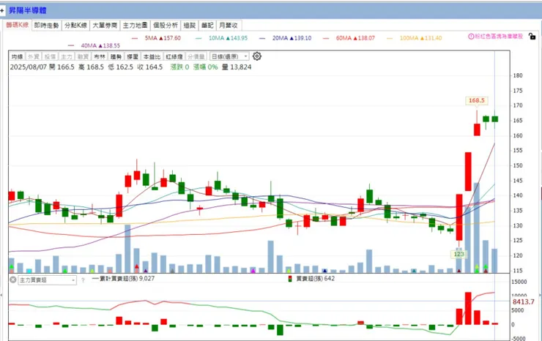Click the 100MA 131.40 legend entry
Viewport: 542px width, 341px height.
tap(415, 38)
